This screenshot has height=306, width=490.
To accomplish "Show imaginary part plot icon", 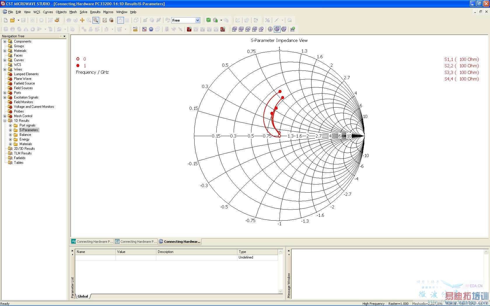I will point(241,29).
